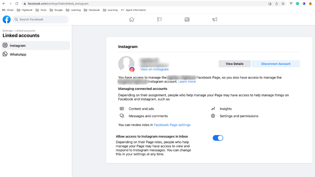Viewport: 315px width, 177px height.
Task: Click 'Messages and comments' text
Action: pos(148,116)
